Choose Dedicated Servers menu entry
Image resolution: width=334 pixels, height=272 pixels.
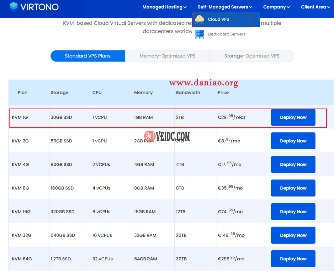tap(226, 34)
